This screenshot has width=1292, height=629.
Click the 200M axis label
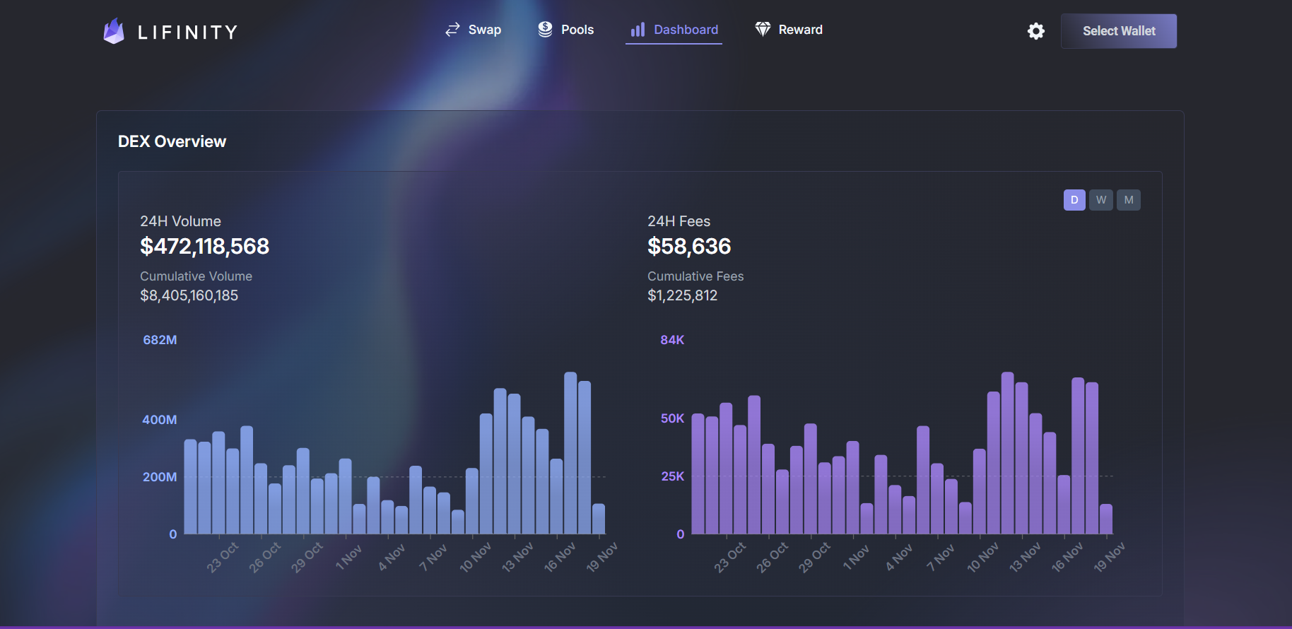(x=160, y=477)
